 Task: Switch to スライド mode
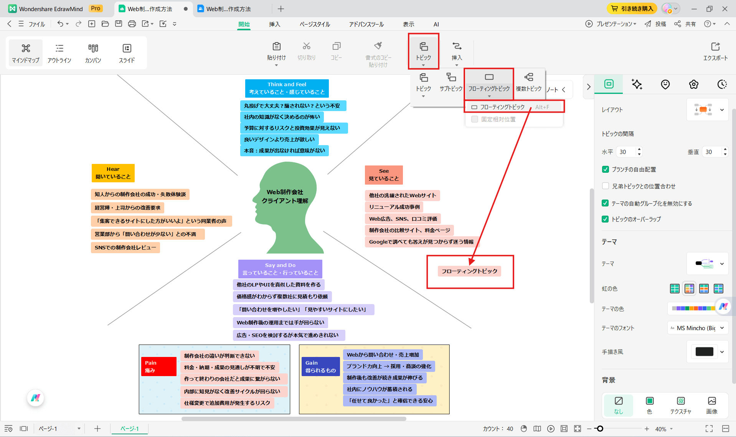point(127,53)
